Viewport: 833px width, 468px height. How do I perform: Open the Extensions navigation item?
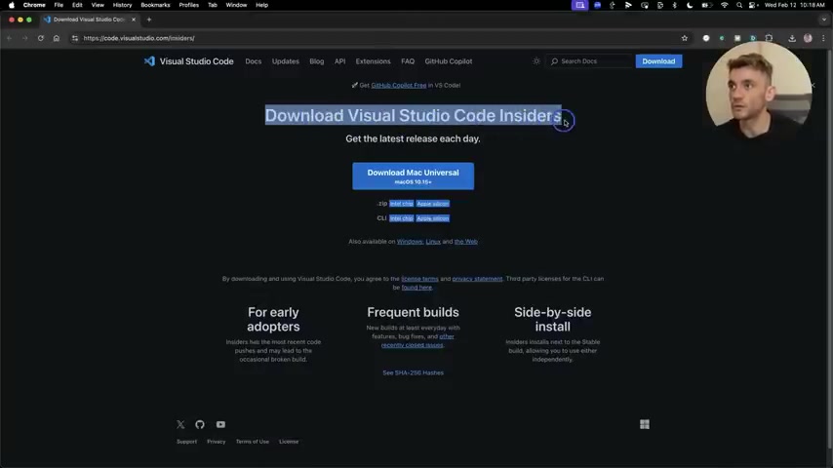click(373, 61)
